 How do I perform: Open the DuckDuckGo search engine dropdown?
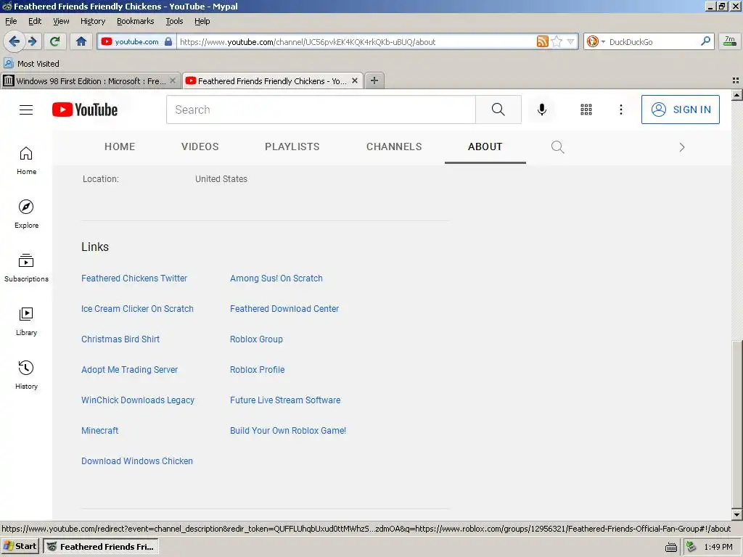[x=596, y=41]
